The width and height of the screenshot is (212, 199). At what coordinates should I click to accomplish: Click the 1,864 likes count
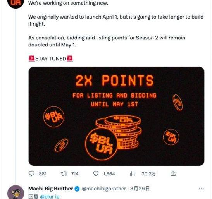point(109,174)
